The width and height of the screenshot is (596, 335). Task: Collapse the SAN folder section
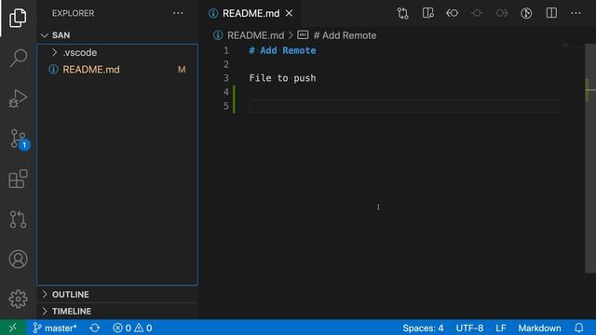117,35
